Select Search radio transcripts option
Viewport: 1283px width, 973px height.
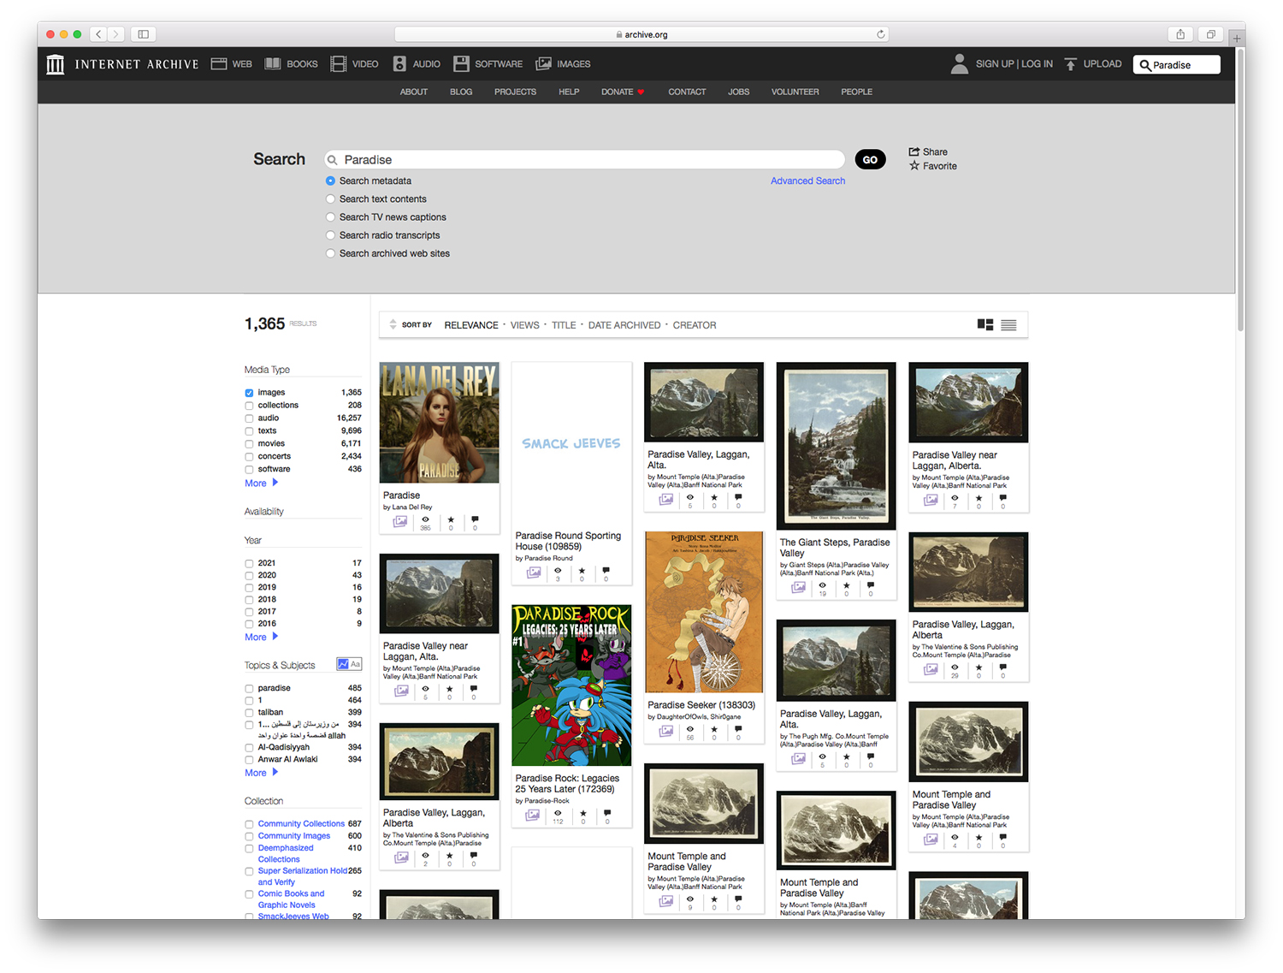(330, 235)
